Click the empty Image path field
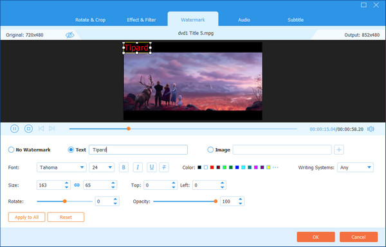The image size is (386, 247). coord(282,149)
